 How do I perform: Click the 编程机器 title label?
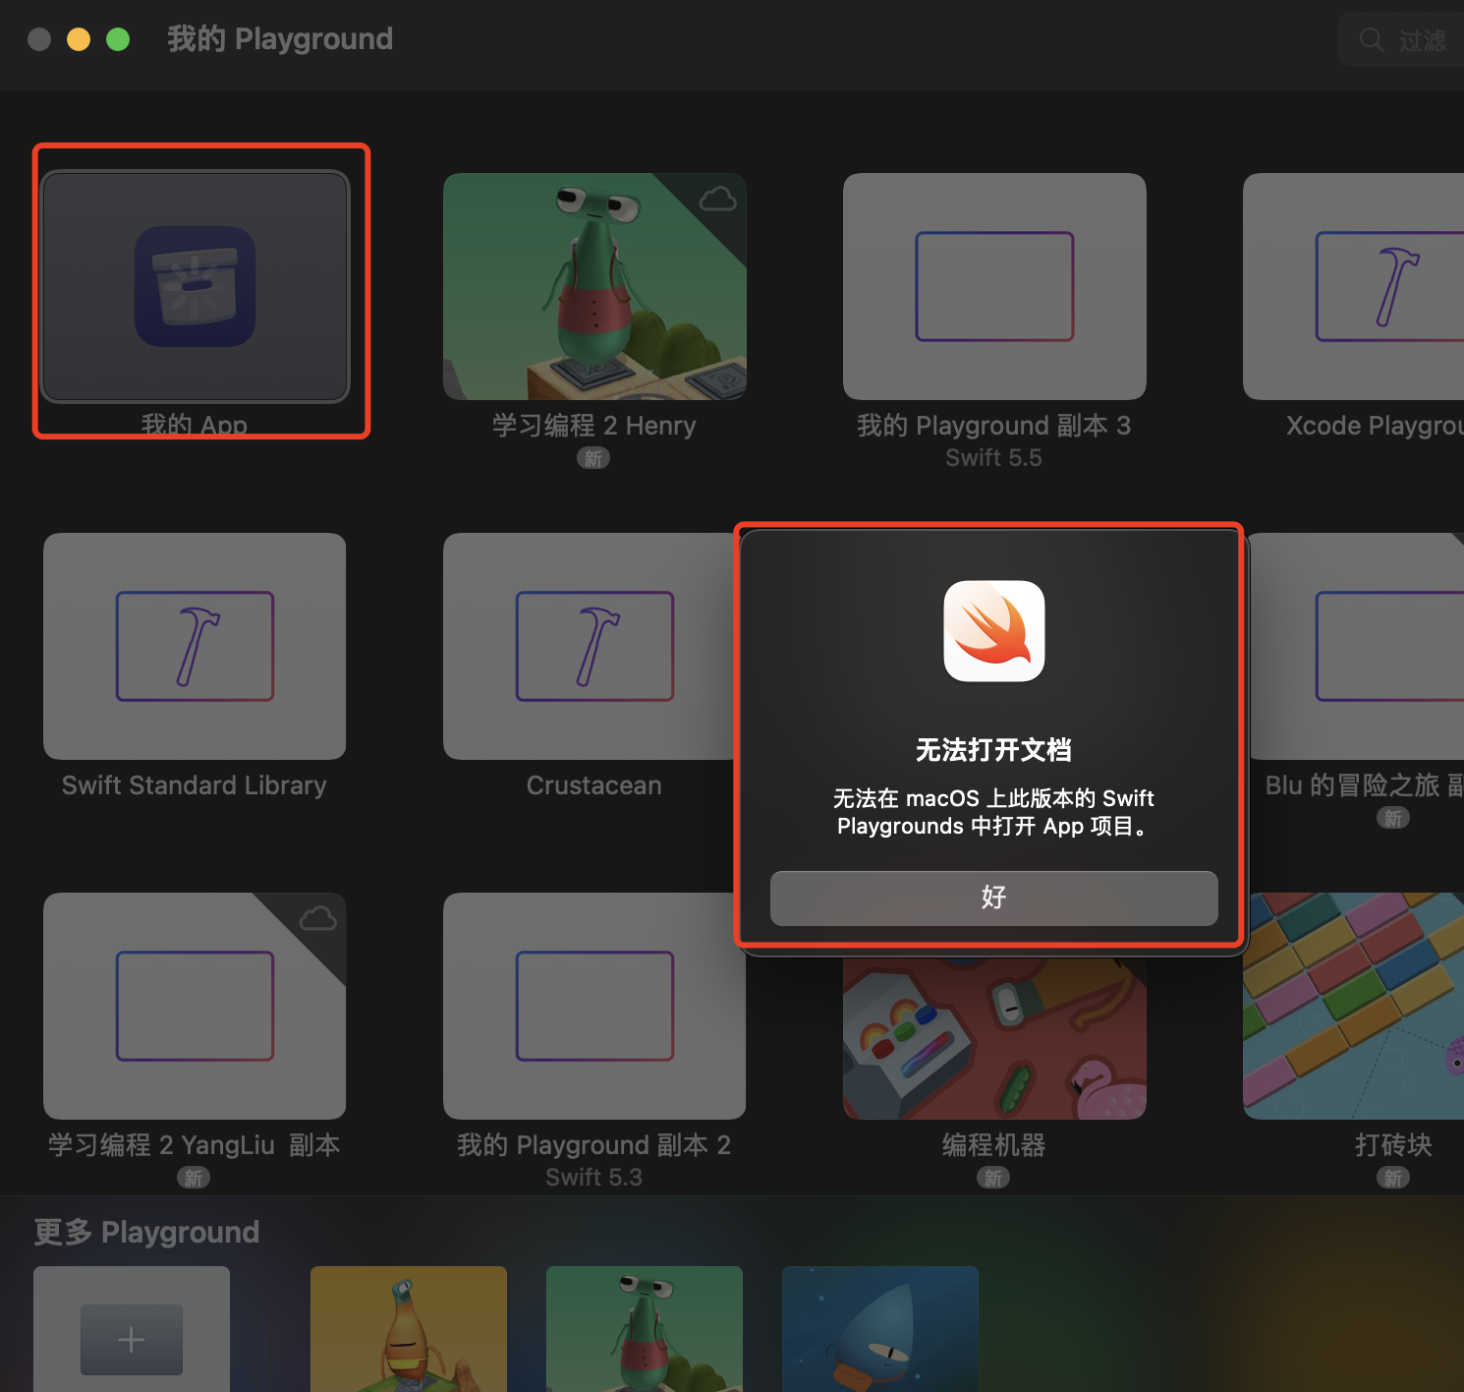tap(993, 1145)
